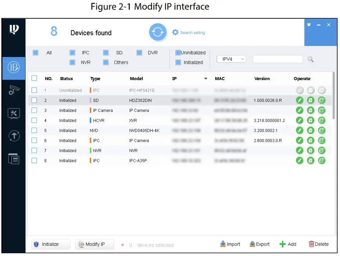This screenshot has height=256, width=340.
Task: Open details icon for HDZ302DIN row
Action: click(311, 100)
